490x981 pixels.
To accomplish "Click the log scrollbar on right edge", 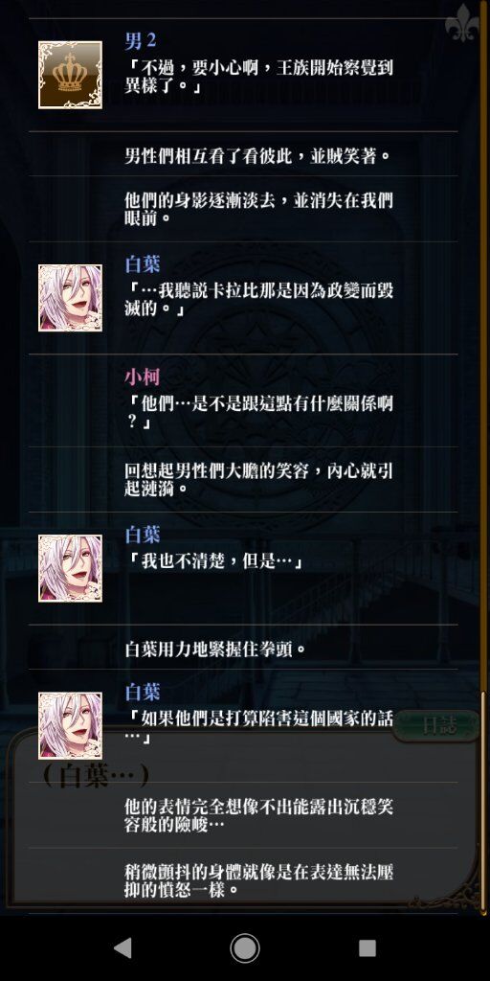I will tap(483, 801).
